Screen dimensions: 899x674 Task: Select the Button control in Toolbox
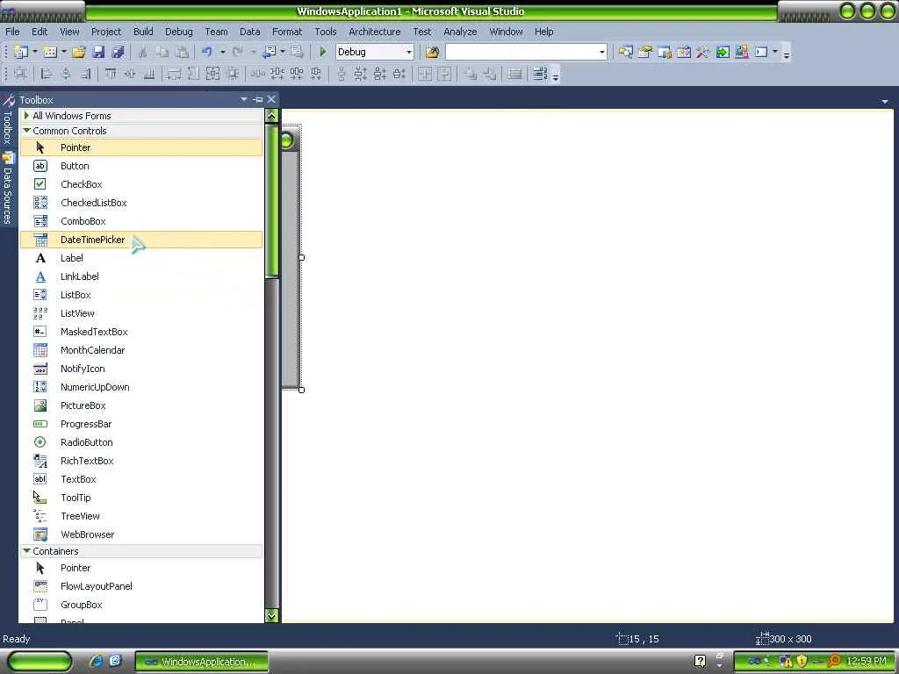[141, 166]
